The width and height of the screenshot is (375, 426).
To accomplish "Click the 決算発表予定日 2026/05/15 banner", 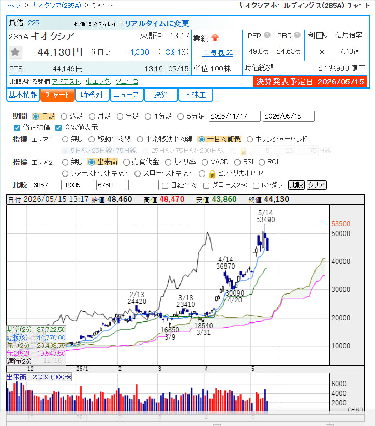I will tap(310, 82).
